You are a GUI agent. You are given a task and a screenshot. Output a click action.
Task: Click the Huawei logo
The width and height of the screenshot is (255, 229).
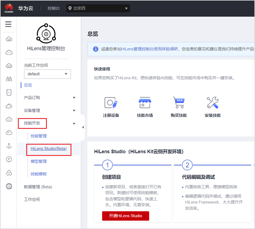tap(9, 8)
